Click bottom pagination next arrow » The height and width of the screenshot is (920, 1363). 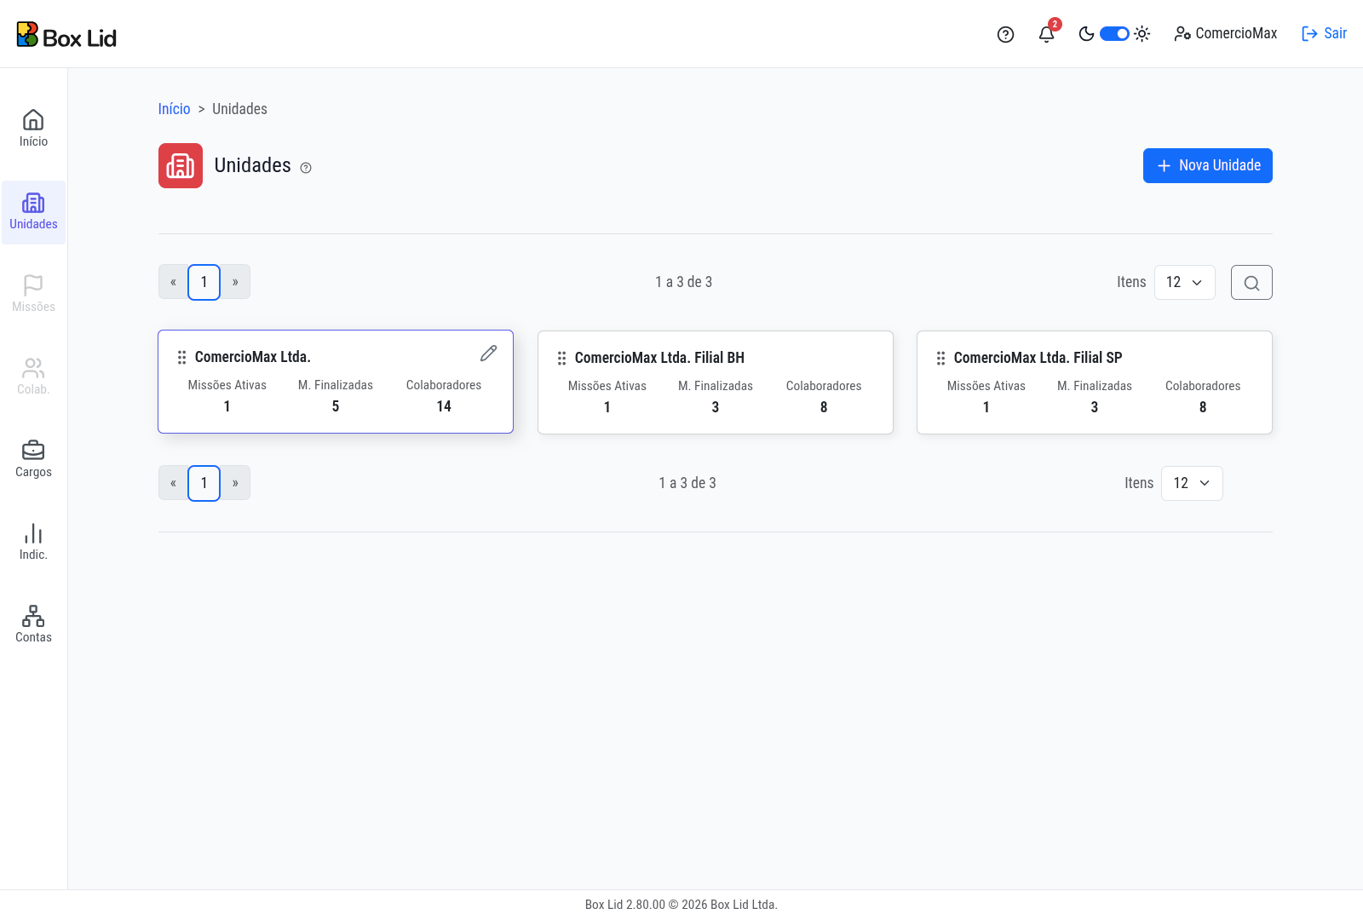[x=235, y=483]
